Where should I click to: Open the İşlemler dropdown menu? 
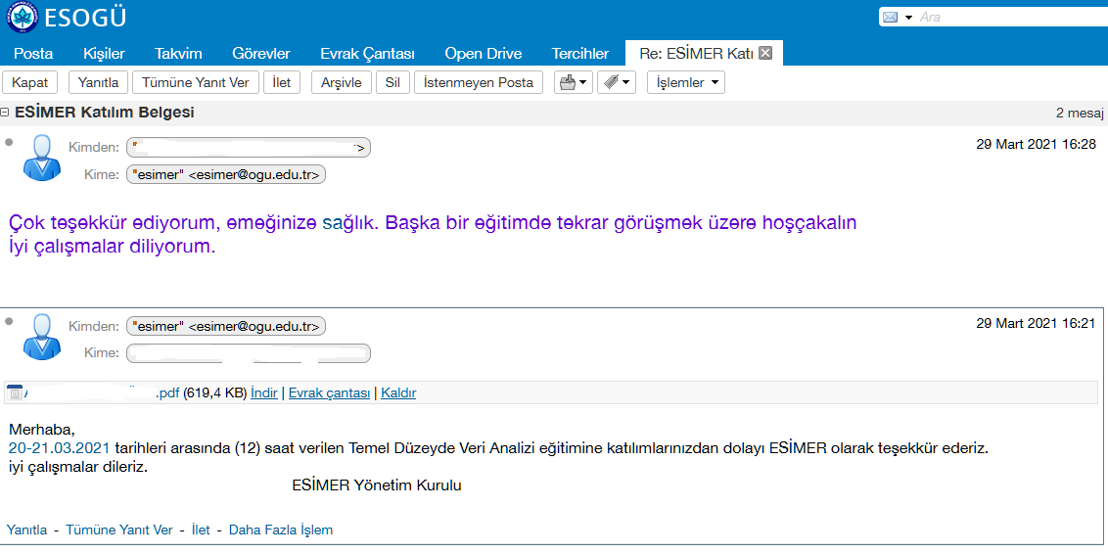pyautogui.click(x=685, y=83)
